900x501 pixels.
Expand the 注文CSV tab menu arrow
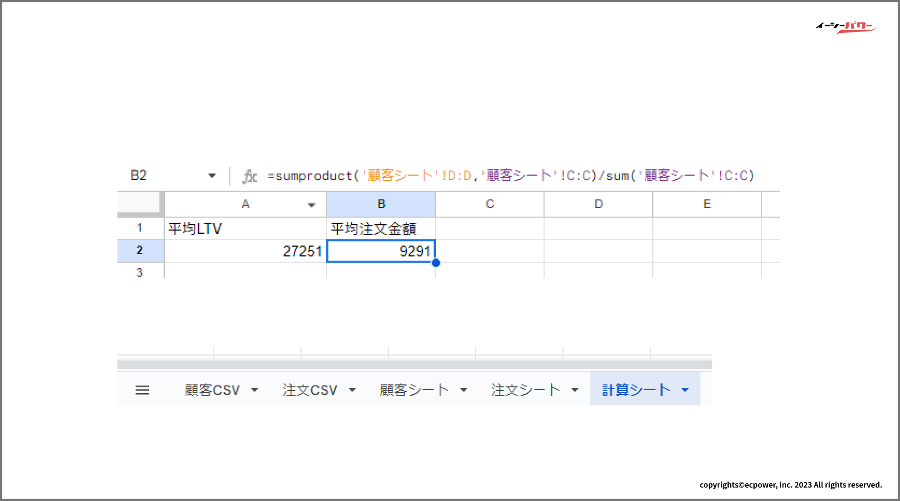(352, 390)
